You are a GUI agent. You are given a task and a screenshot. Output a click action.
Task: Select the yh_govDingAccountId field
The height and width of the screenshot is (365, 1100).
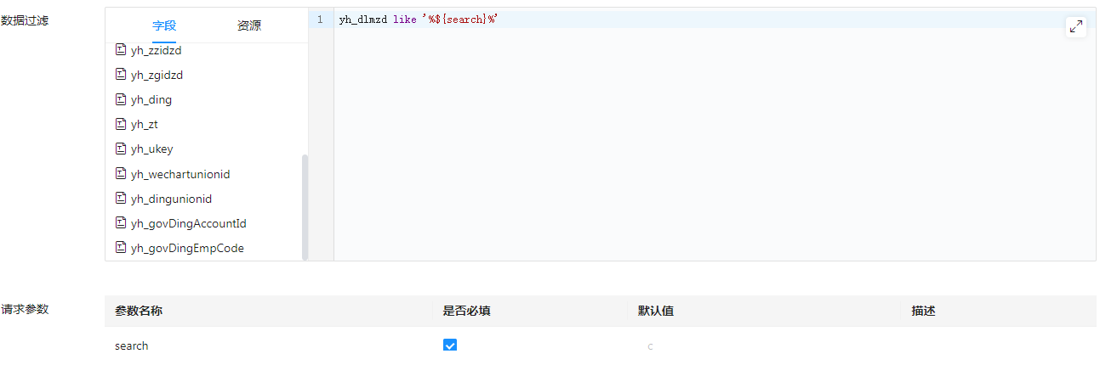pyautogui.click(x=188, y=223)
